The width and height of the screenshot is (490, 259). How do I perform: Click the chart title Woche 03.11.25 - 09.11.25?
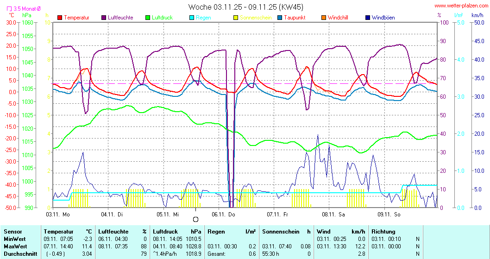coord(245,7)
